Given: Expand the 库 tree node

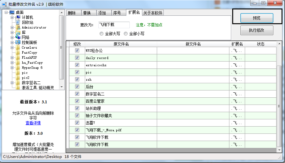Looking at the screenshot, I should point(12,33).
